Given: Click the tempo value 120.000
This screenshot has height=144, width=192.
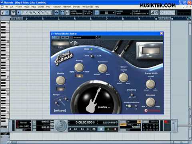Looking at the screenshot, I should click(136, 127).
